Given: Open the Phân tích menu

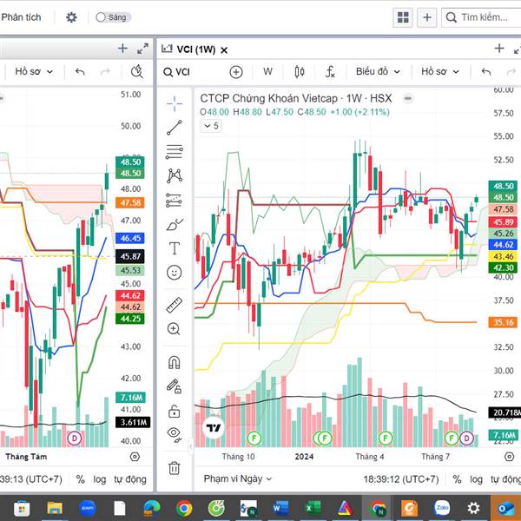Looking at the screenshot, I should (x=21, y=17).
